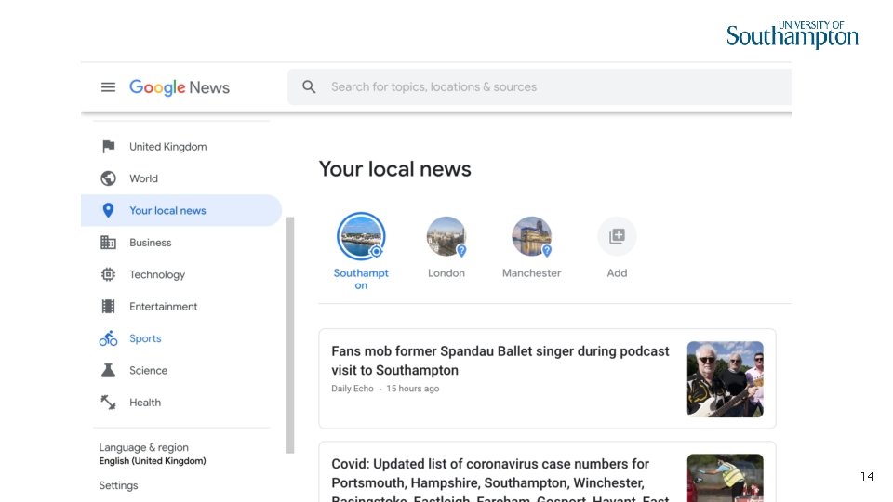Select Your local news in sidebar
This screenshot has width=893, height=502.
pos(181,211)
